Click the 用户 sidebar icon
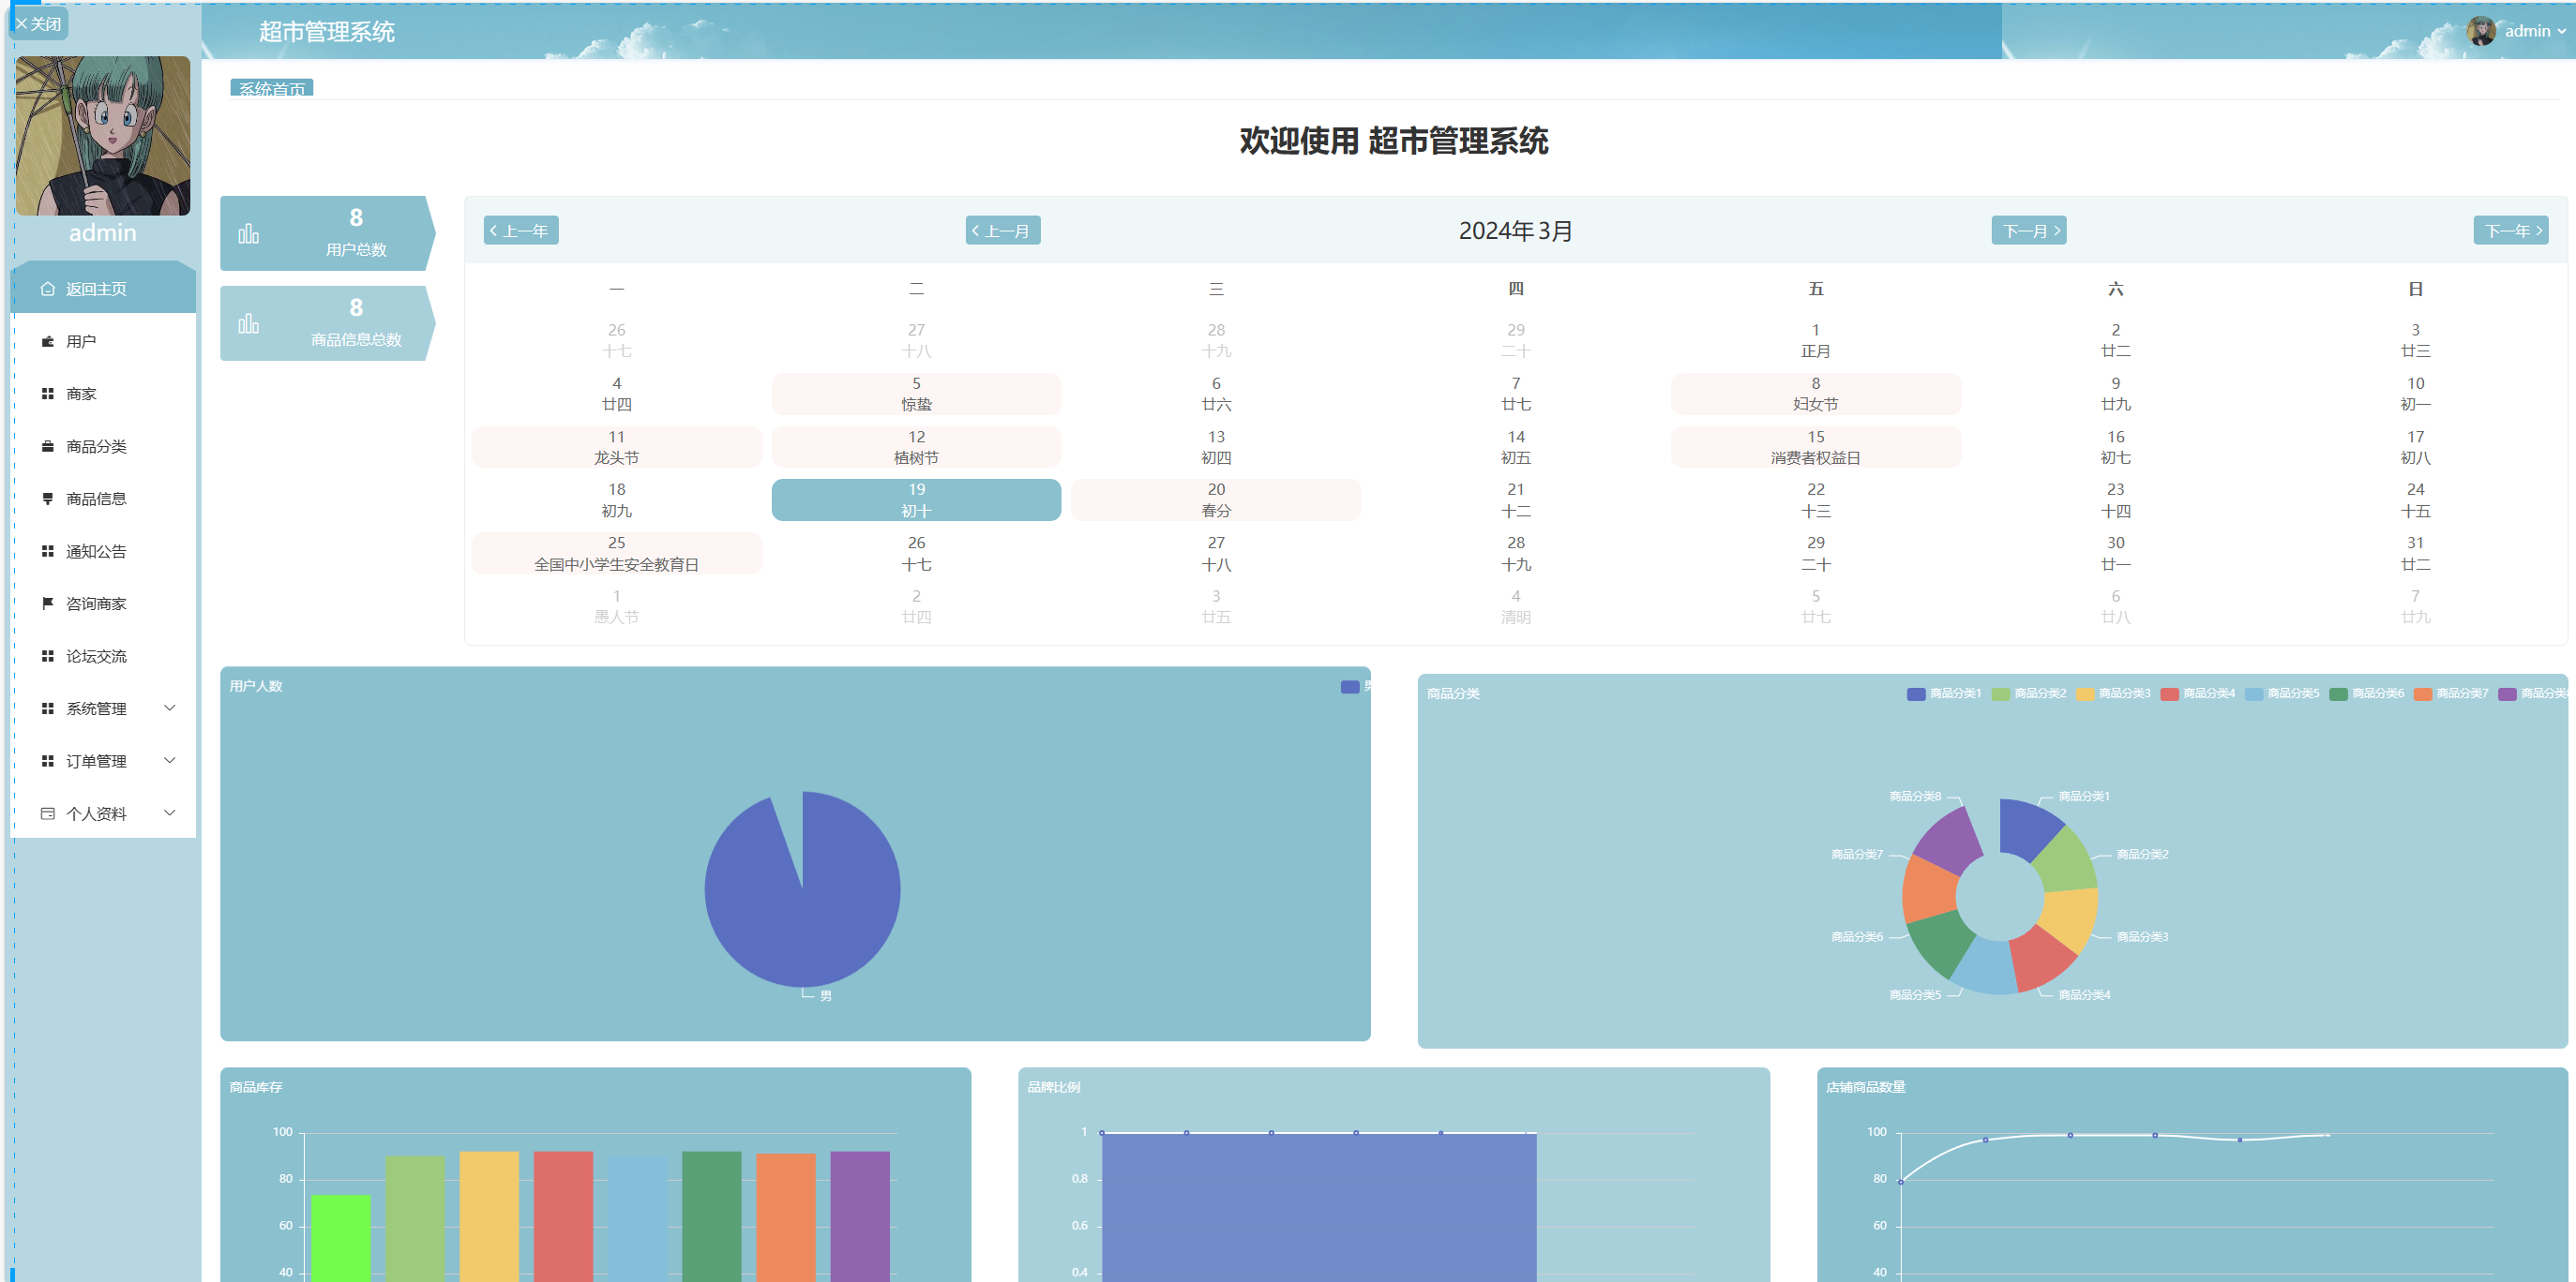 click(x=47, y=342)
